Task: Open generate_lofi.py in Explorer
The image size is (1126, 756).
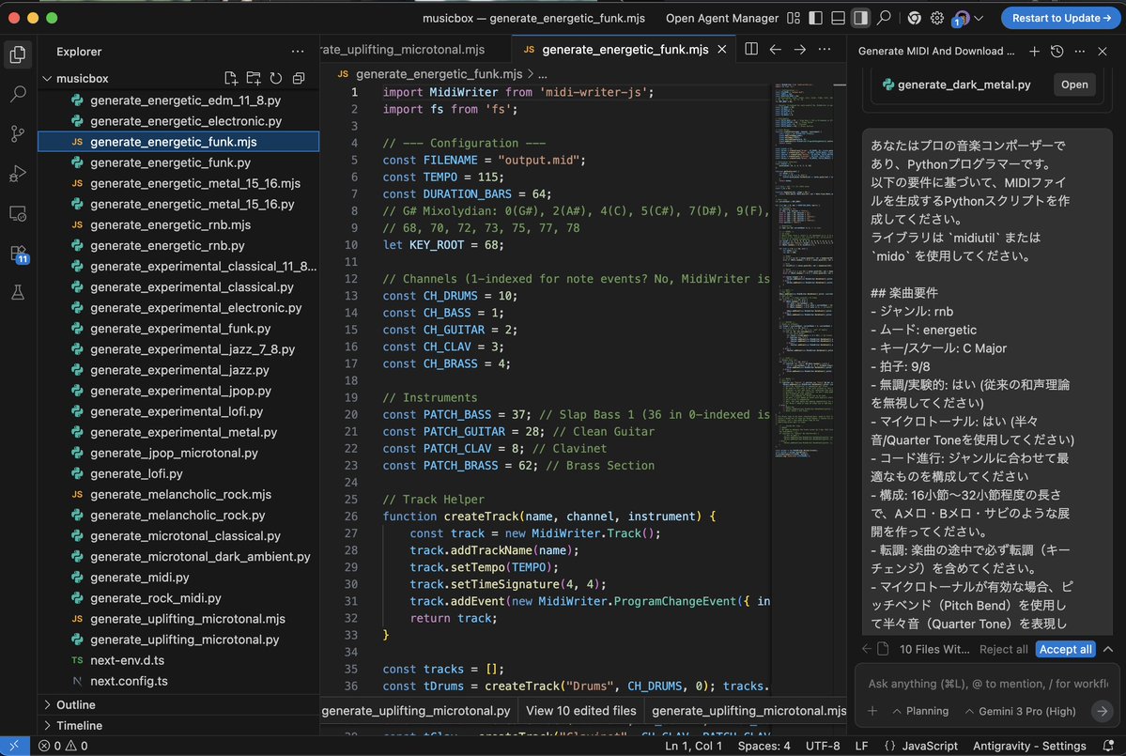Action: (178, 473)
